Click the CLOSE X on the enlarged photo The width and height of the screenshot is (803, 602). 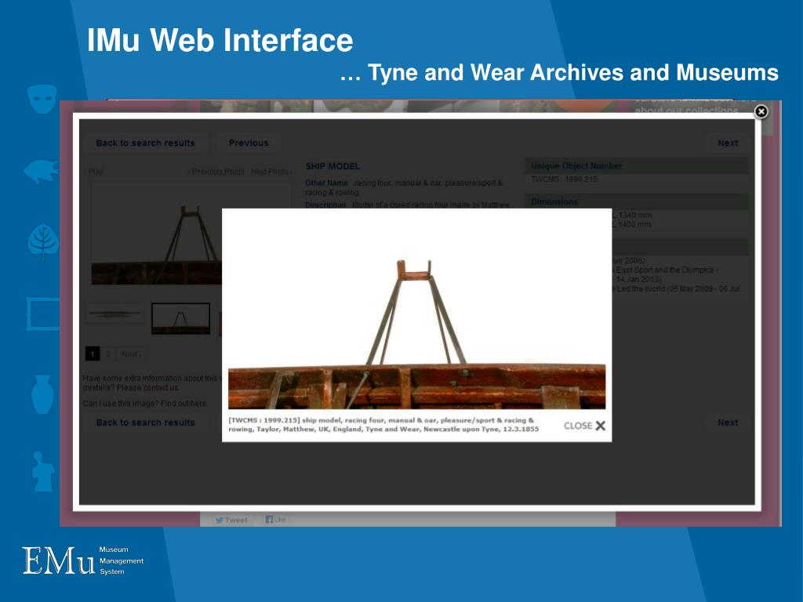584,426
